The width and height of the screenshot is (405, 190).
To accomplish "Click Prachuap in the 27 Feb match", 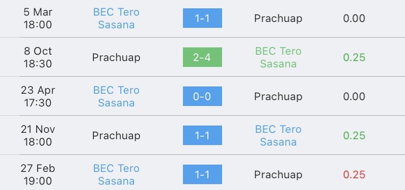I will point(278,175).
